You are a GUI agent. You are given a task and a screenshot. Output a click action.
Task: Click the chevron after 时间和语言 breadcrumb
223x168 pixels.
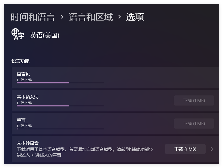click(62, 17)
